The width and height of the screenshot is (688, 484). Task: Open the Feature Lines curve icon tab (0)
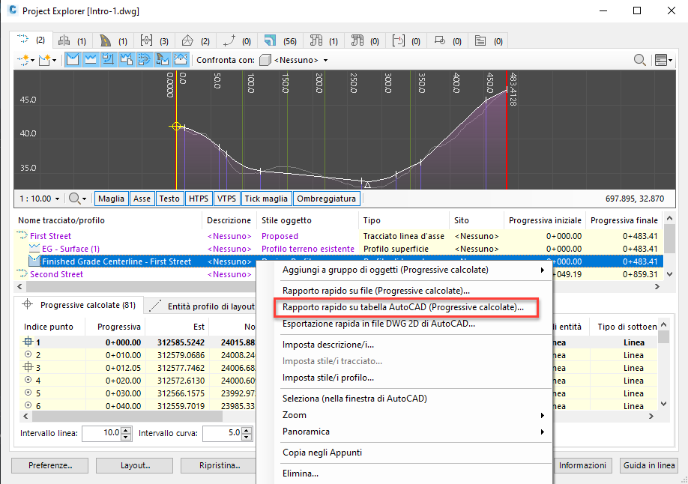(237, 40)
